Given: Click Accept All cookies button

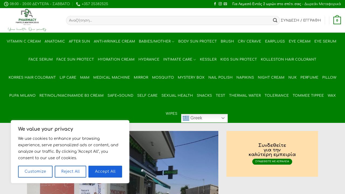Looking at the screenshot, I should tap(105, 172).
